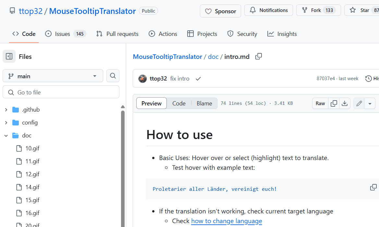Image resolution: width=379 pixels, height=227 pixels.
Task: Collapse the doc folder chevron
Action: (x=6, y=136)
